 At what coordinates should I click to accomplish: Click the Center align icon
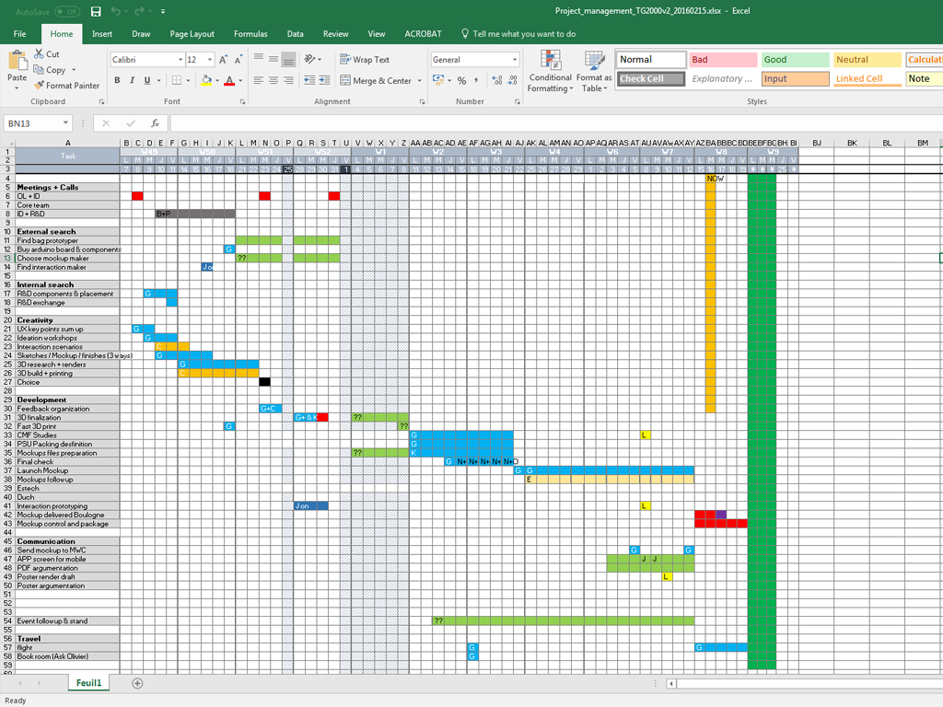pos(274,81)
